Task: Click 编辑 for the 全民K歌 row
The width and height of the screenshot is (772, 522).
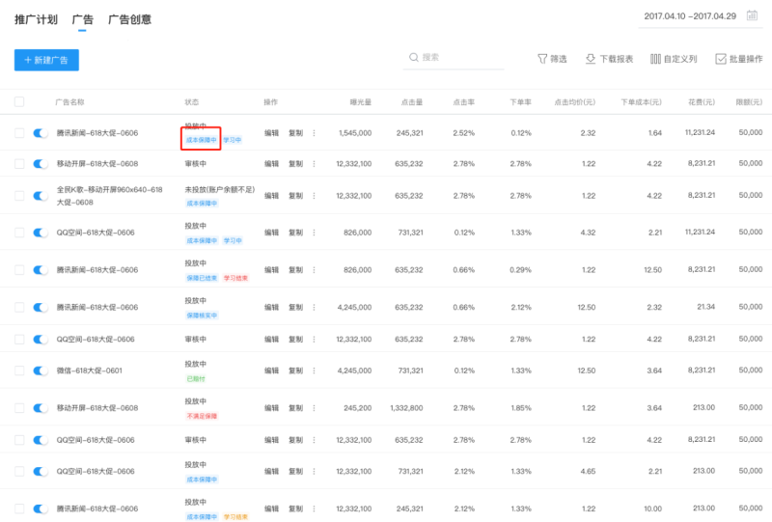Action: [x=271, y=196]
